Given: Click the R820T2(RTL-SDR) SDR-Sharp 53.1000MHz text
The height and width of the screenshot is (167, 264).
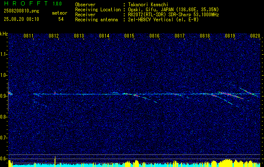Looking at the screenshot, I should tap(173, 15).
